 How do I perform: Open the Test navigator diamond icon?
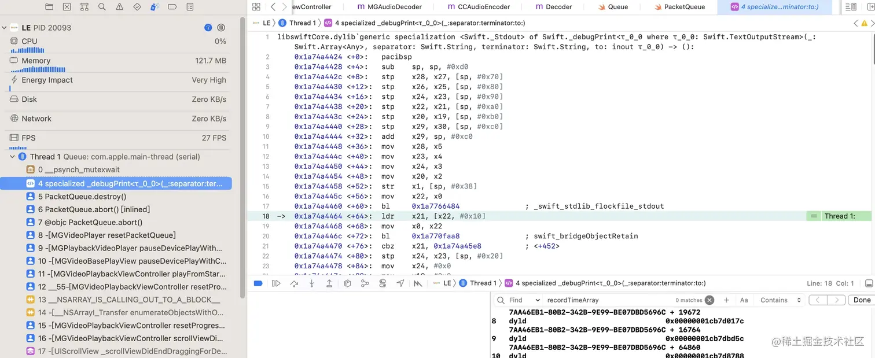(137, 7)
